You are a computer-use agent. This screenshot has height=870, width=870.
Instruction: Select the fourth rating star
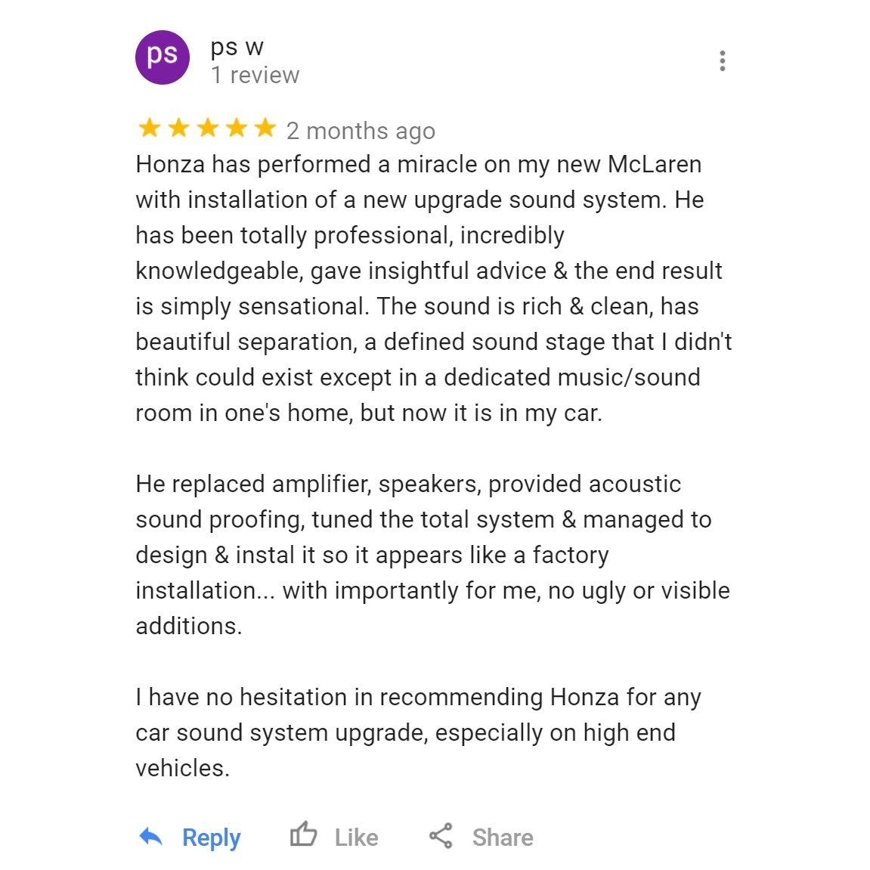click(x=237, y=128)
